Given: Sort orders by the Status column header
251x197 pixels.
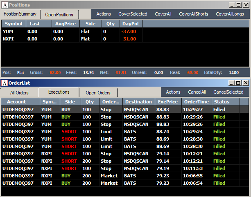Looking at the screenshot, I should click(226, 102).
